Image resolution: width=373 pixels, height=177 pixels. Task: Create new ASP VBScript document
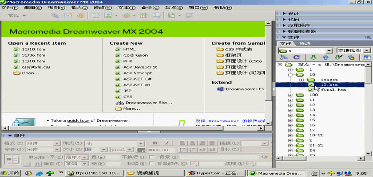point(138,73)
